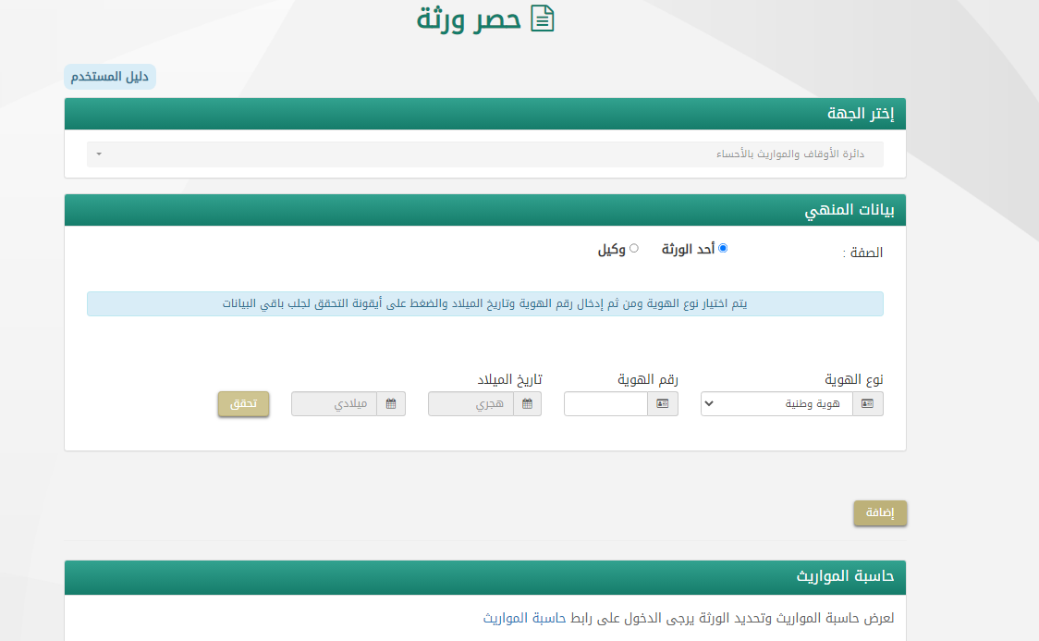Open the calendar icon for the هجري date
The image size is (1039, 641).
coord(527,404)
